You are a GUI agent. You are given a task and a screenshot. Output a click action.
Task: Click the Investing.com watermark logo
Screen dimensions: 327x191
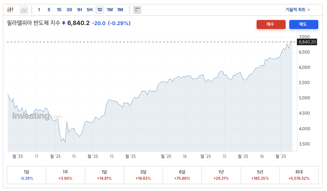37,116
